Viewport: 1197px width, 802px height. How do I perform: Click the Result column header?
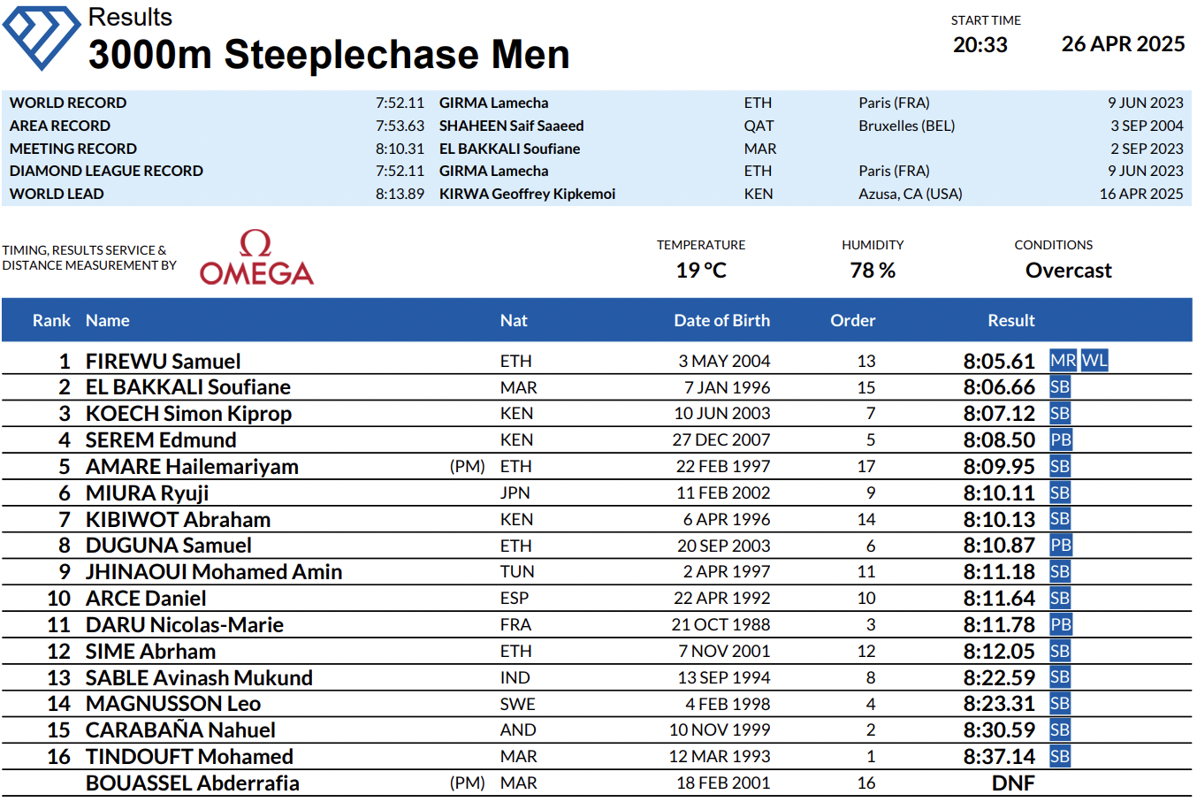[1011, 321]
